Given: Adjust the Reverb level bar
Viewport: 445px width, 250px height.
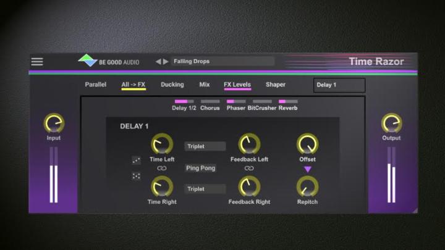Looking at the screenshot, I should (x=288, y=101).
